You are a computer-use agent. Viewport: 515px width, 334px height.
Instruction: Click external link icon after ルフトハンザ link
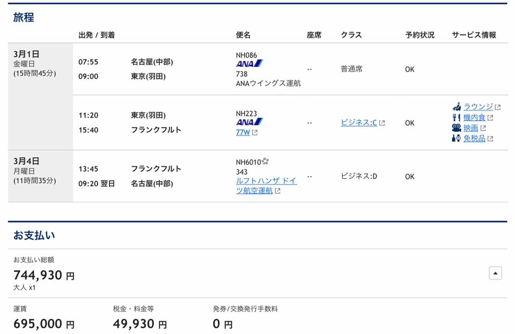tap(277, 191)
